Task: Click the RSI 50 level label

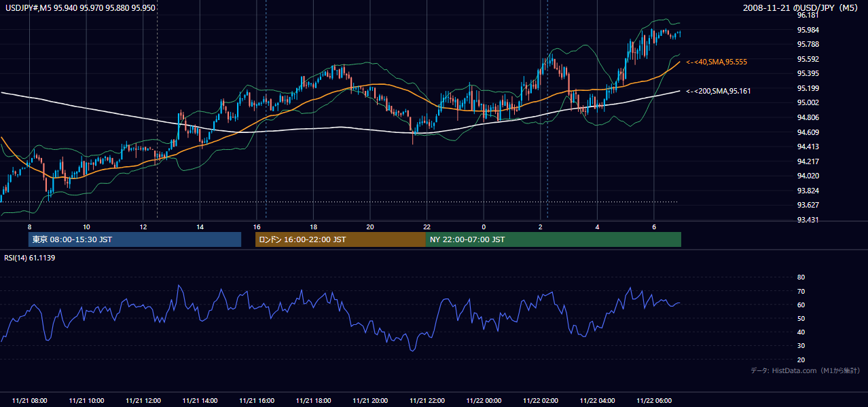Action: click(x=801, y=319)
